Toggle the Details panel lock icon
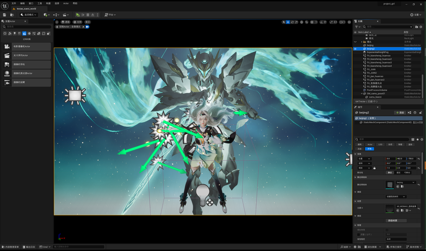This screenshot has height=251, width=426. coord(421,113)
